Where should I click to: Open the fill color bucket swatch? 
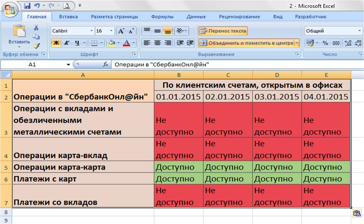(x=112, y=43)
